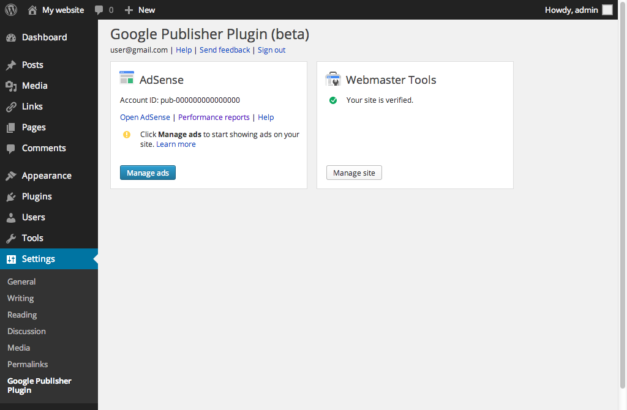Click the Sign out link
Viewport: 627px width, 410px height.
(x=271, y=50)
